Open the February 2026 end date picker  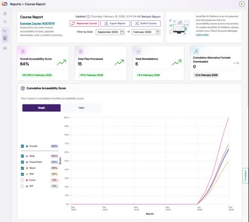click(146, 32)
